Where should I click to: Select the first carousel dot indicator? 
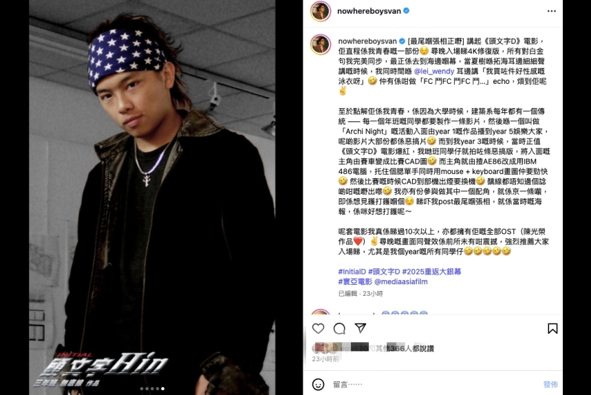142,389
